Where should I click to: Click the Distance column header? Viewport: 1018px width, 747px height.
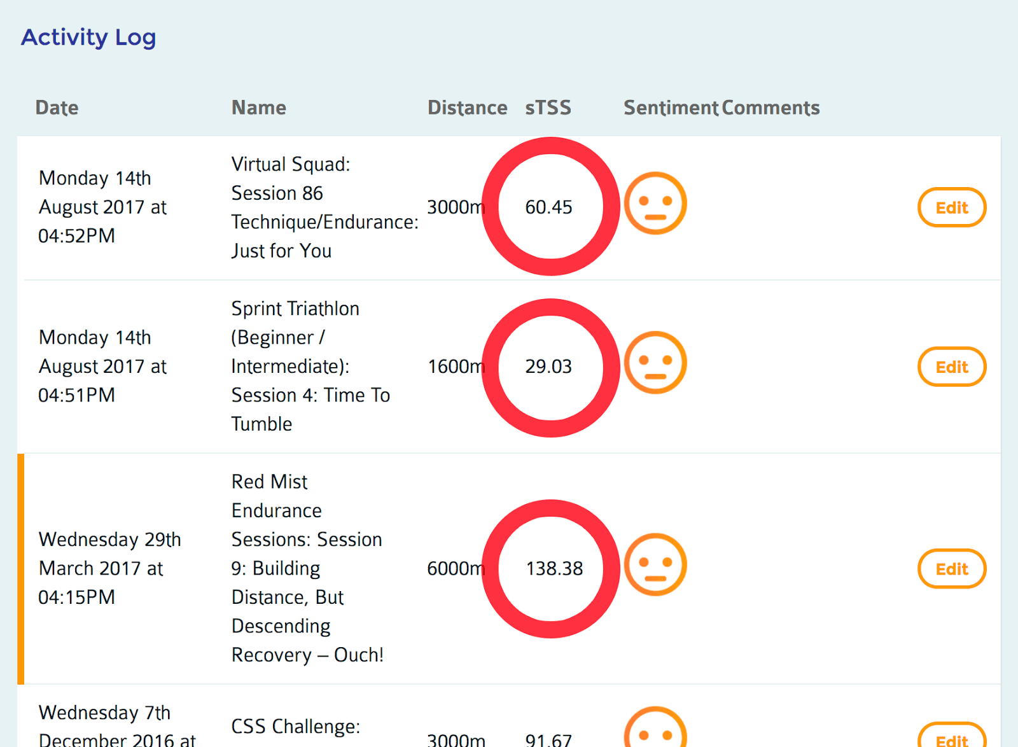[467, 108]
